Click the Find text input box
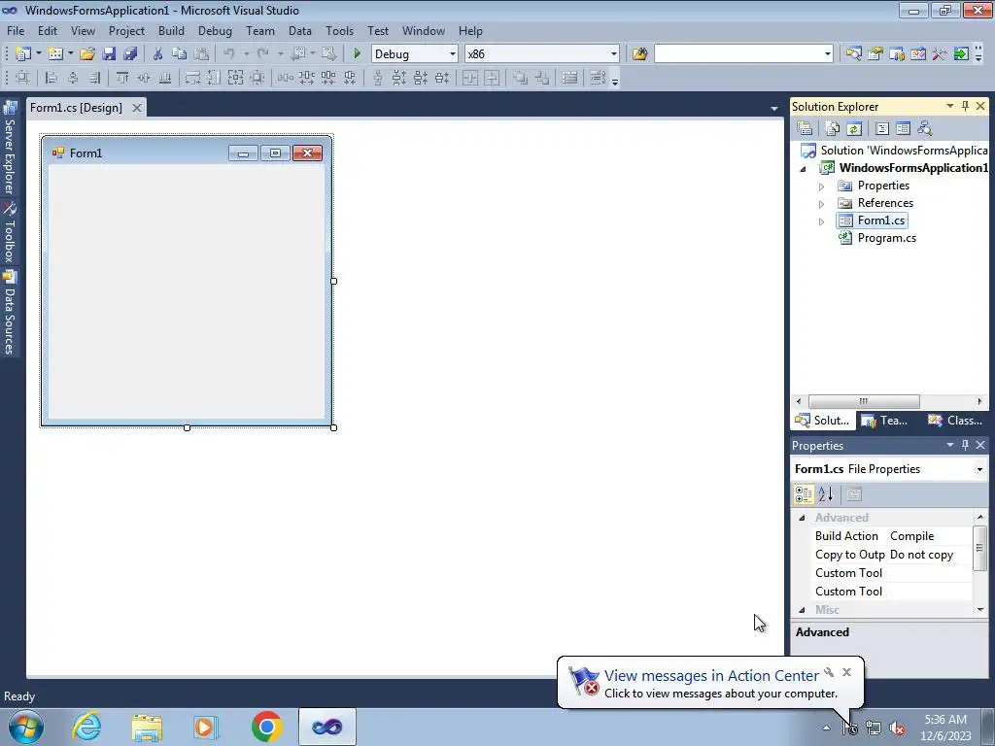The height and width of the screenshot is (746, 995). click(738, 54)
